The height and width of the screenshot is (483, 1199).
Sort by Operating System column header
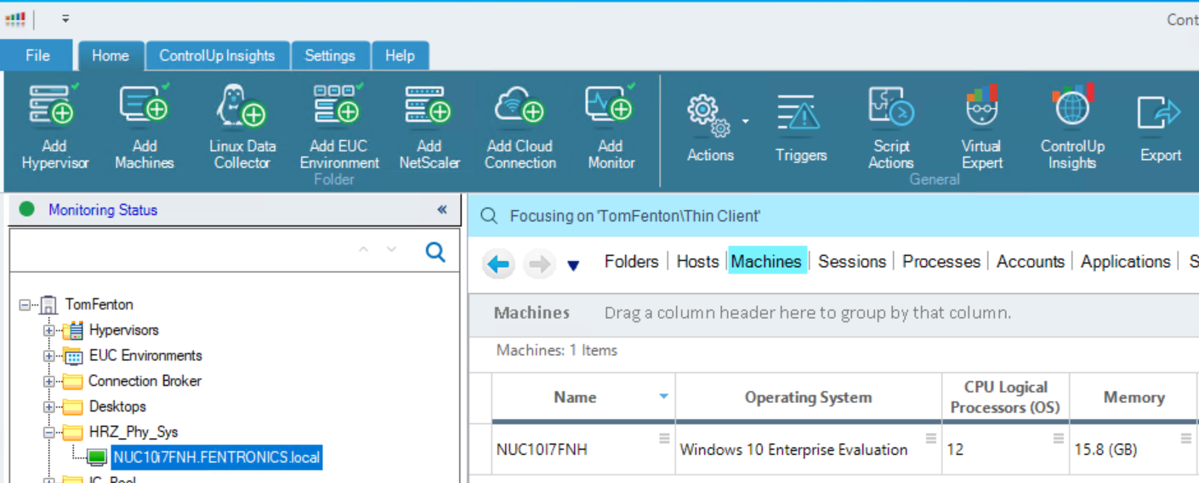(x=808, y=397)
